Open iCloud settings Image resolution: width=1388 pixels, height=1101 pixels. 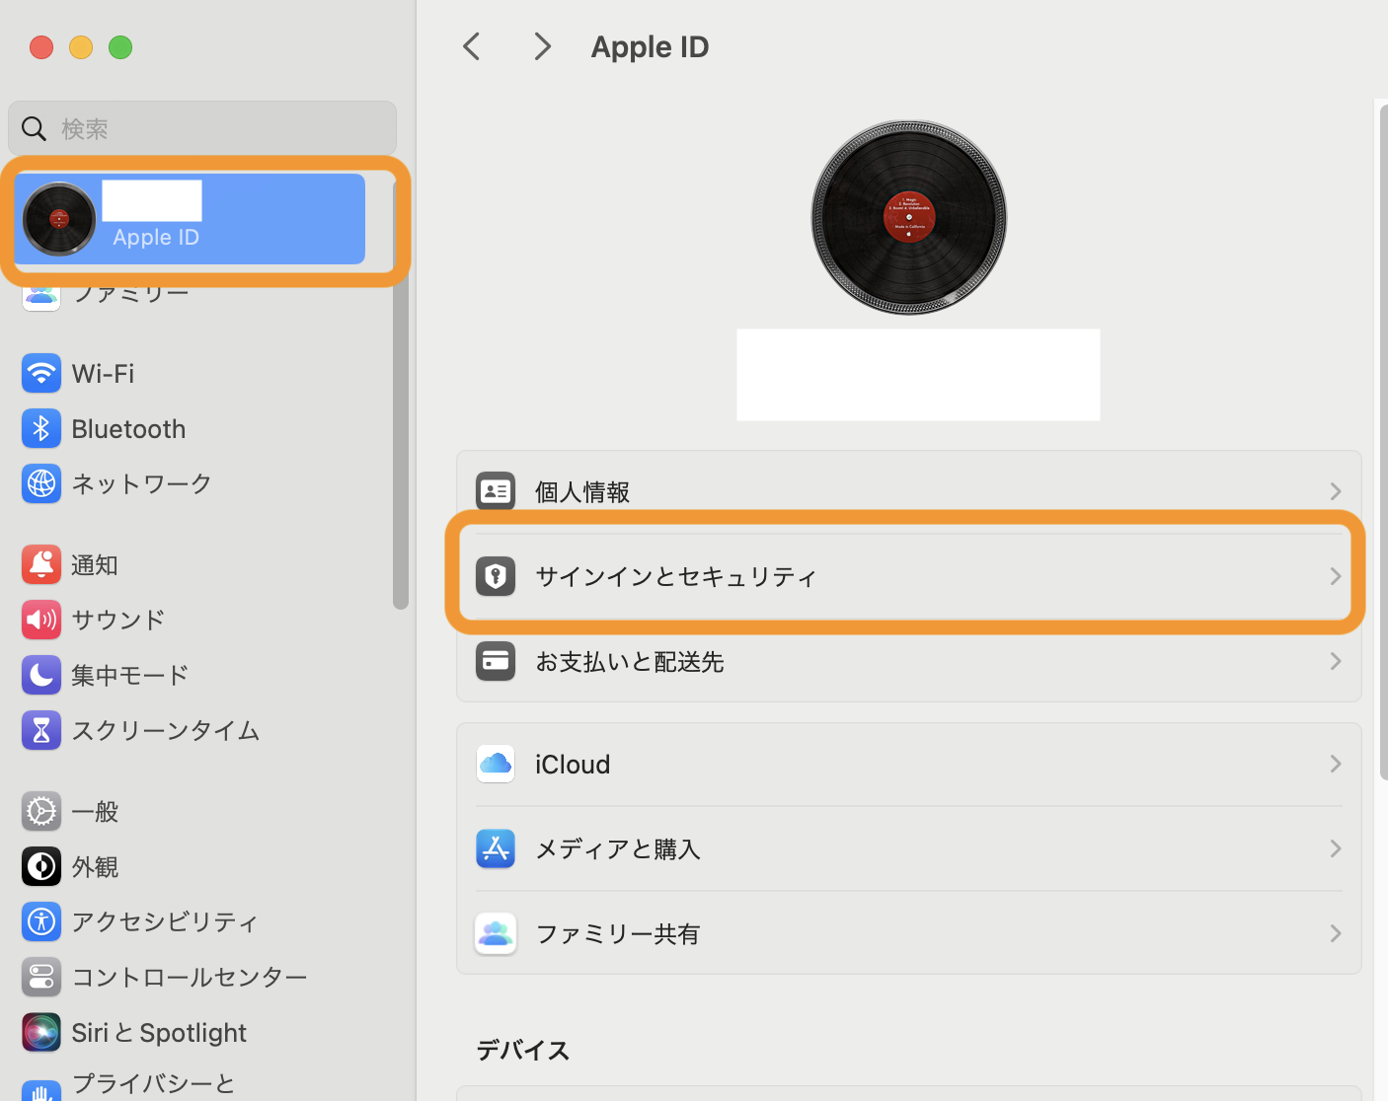[x=908, y=764]
